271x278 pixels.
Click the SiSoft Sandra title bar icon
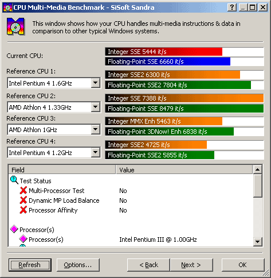click(x=8, y=7)
